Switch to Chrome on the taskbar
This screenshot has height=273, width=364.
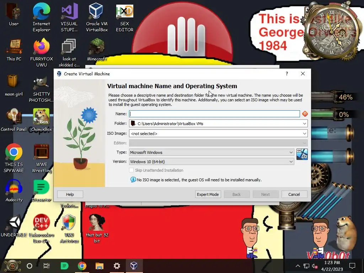coord(82,266)
